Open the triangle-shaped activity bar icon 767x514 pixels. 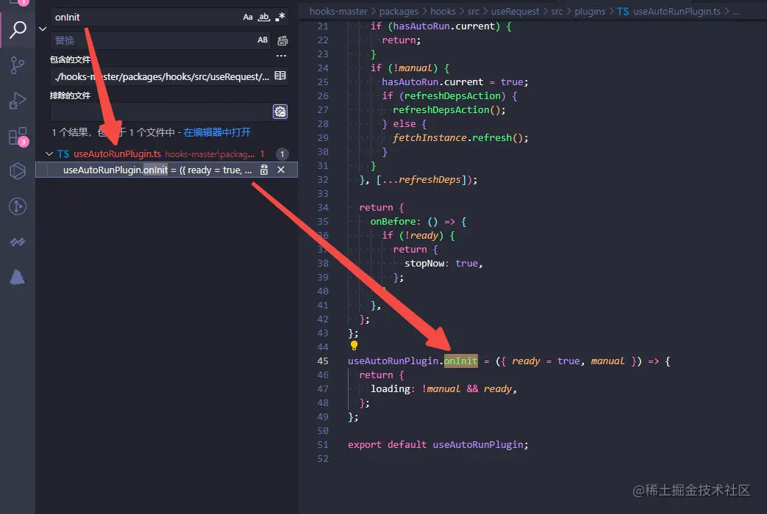click(x=18, y=277)
